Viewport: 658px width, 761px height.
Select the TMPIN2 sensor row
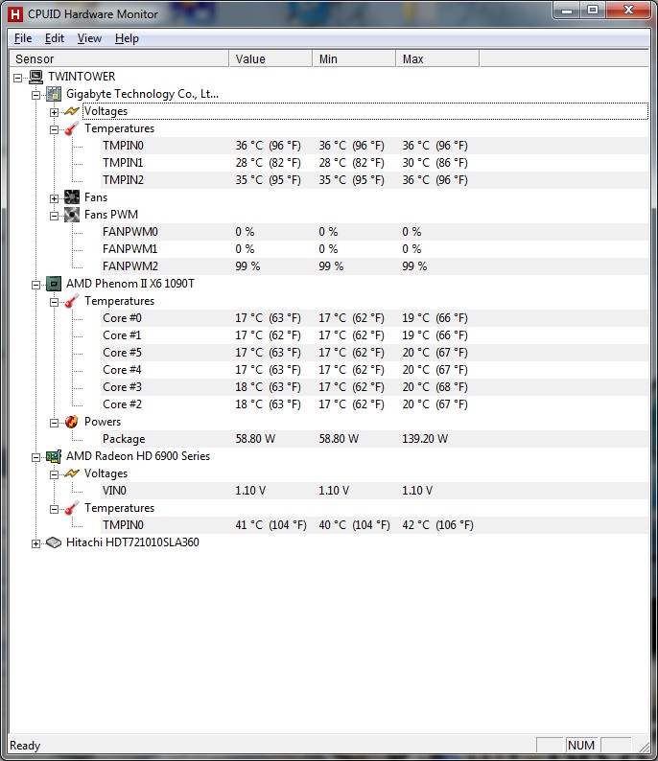374,180
